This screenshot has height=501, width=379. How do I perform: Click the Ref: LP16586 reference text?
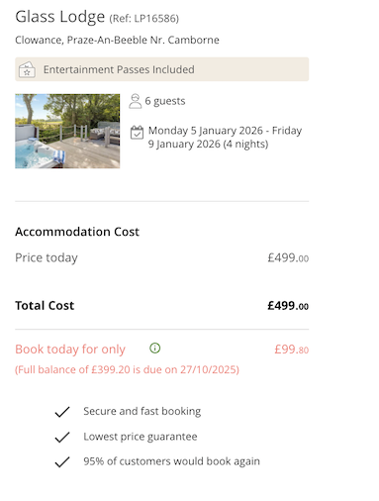point(143,19)
